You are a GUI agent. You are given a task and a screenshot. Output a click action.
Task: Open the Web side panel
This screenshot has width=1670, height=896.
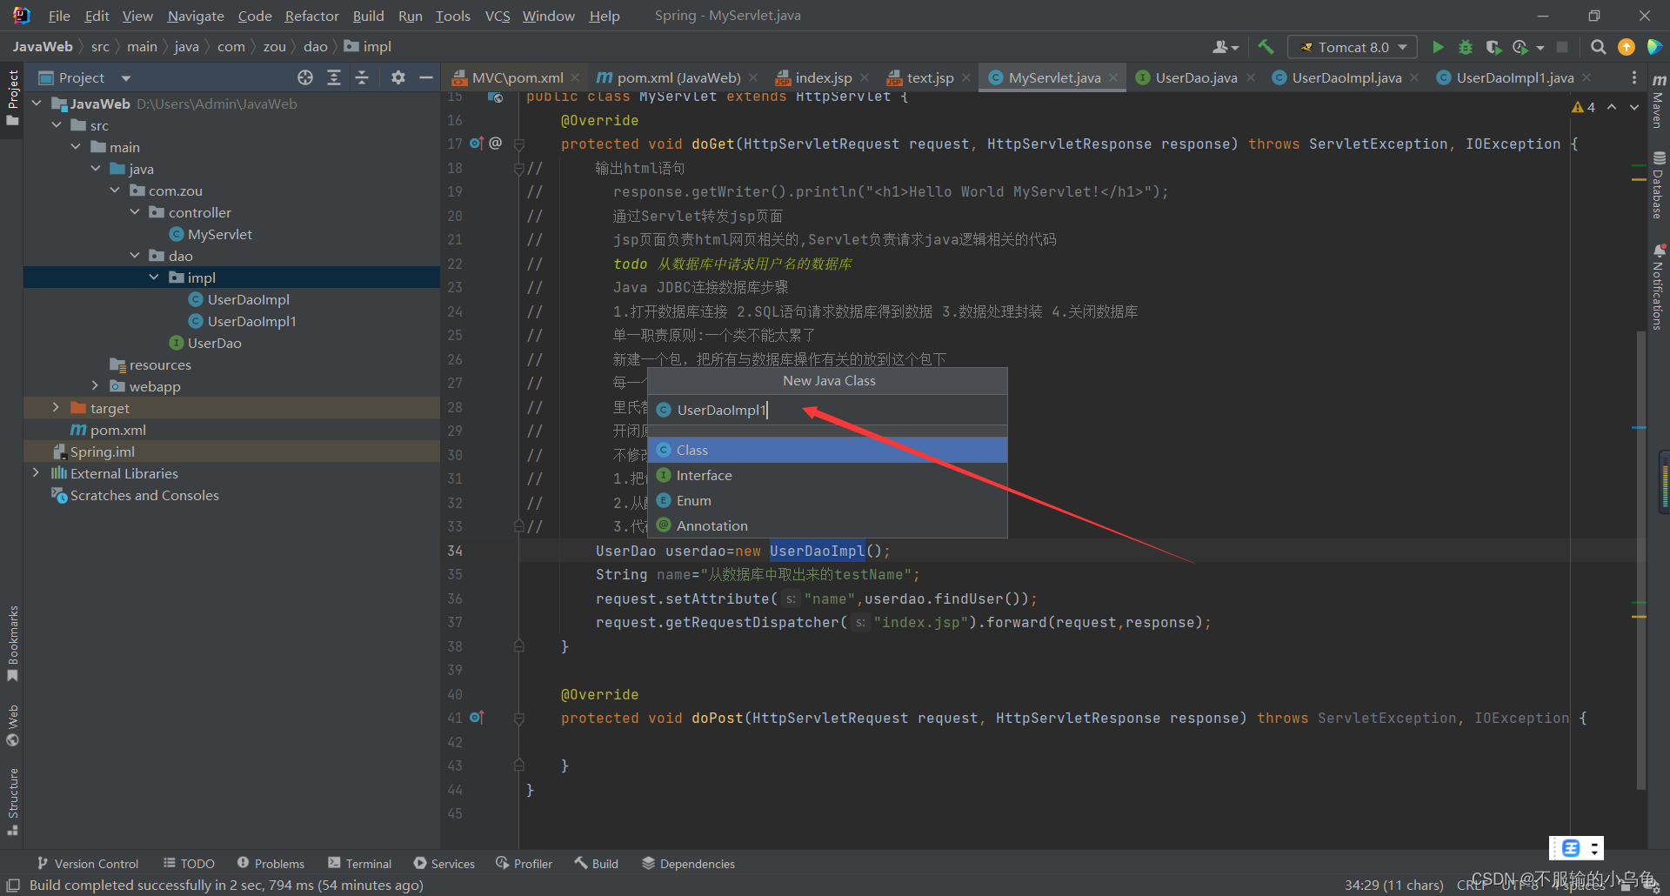tap(12, 725)
